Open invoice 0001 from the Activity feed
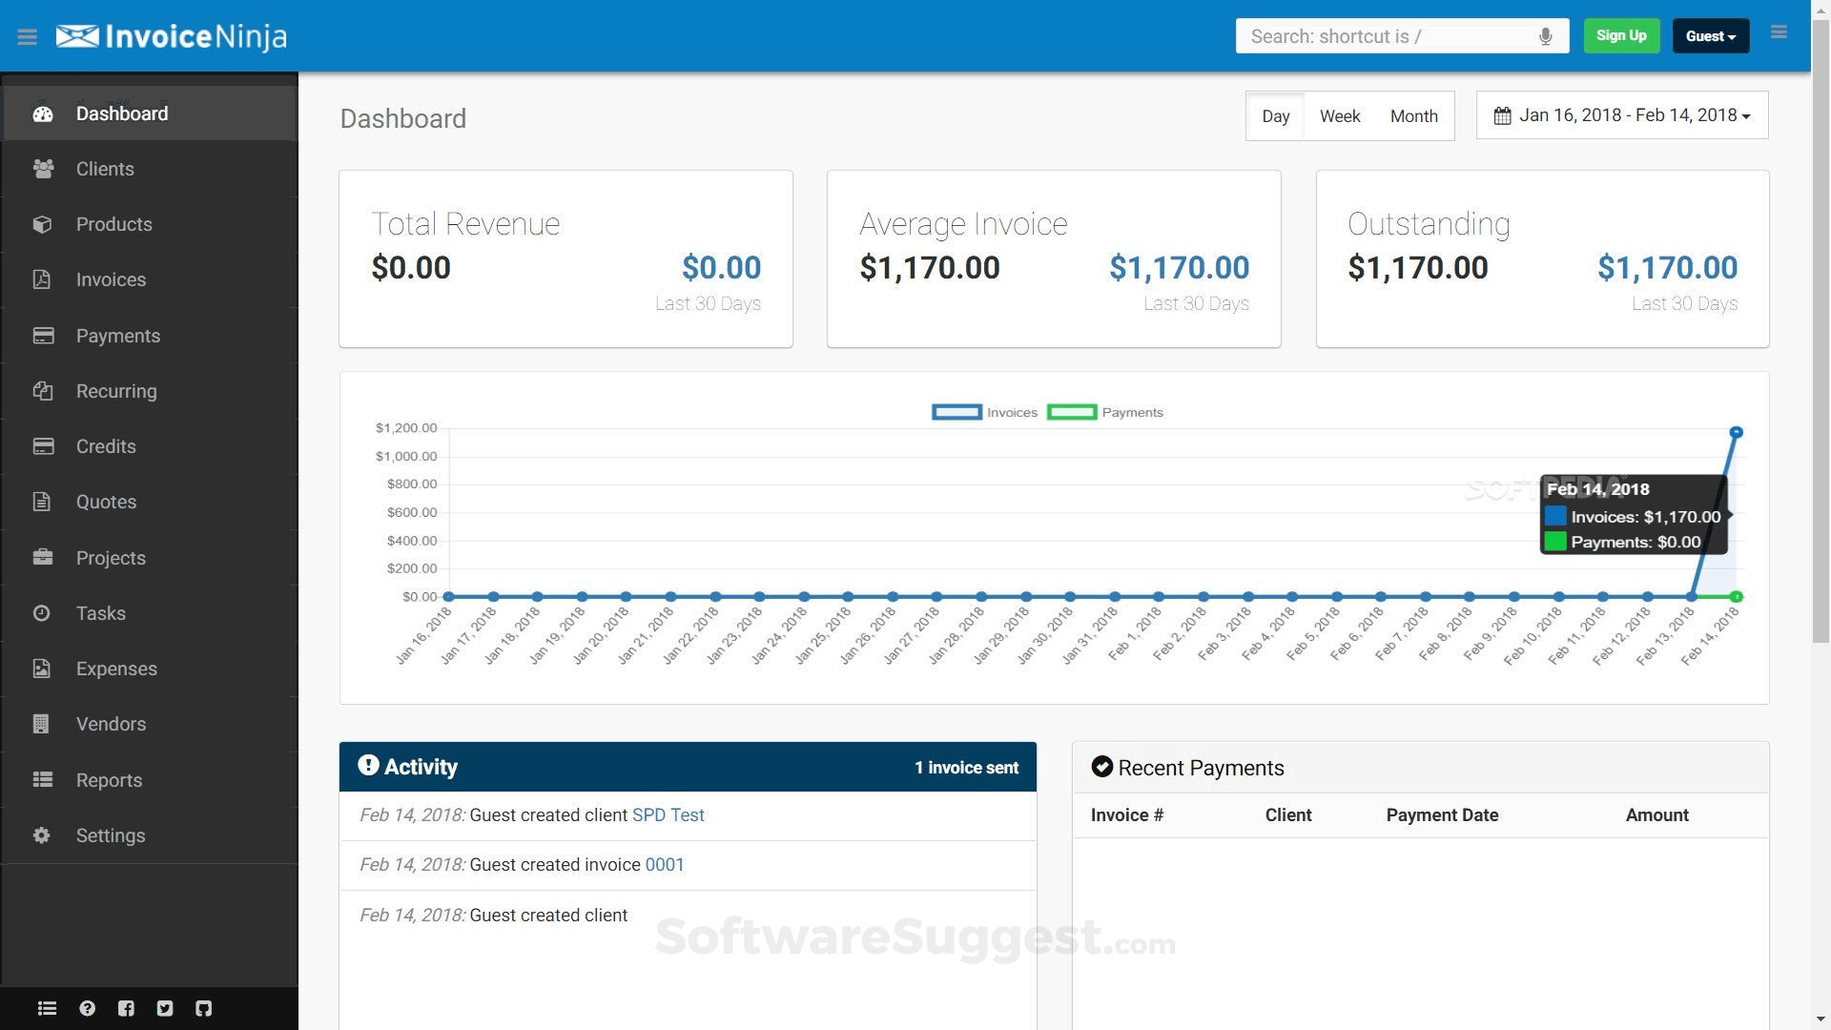Viewport: 1831px width, 1030px height. pyautogui.click(x=664, y=864)
